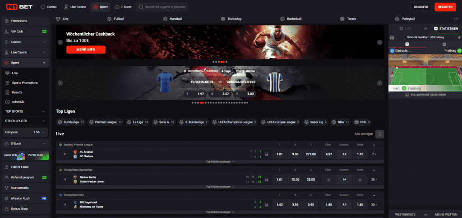Open VOLLSTÄNDIGE STATISTIKEN link
This screenshot has width=462, height=218.
point(425,95)
